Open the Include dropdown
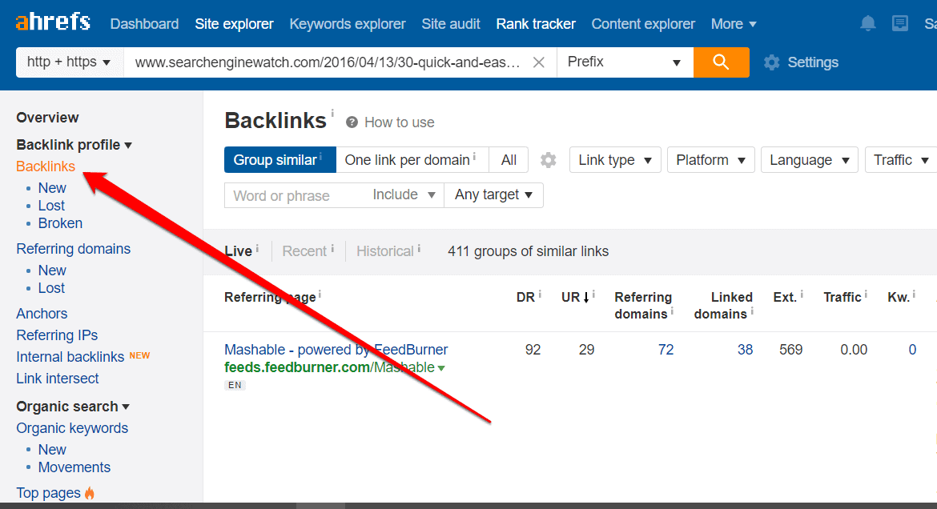 pyautogui.click(x=404, y=194)
